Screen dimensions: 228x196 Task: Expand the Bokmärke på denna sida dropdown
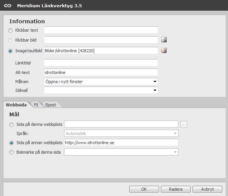point(121,152)
